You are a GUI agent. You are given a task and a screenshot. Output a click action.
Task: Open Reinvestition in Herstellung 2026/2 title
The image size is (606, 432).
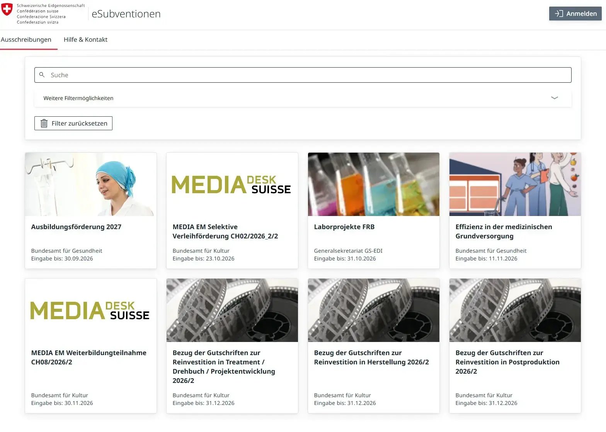(x=371, y=357)
